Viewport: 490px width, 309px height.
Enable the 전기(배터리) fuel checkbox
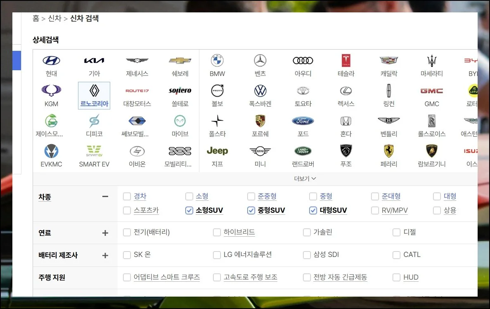[127, 233]
